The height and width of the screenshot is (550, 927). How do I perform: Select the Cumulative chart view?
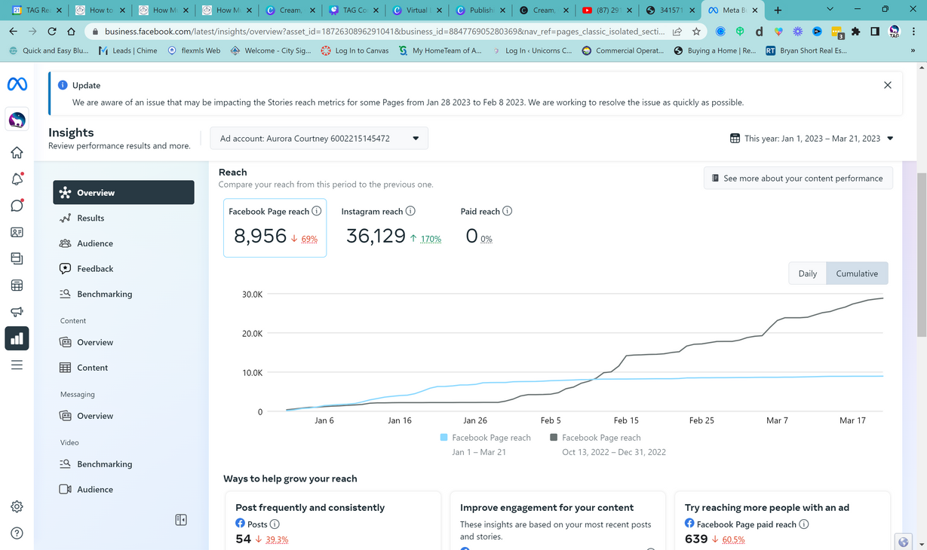pos(857,273)
